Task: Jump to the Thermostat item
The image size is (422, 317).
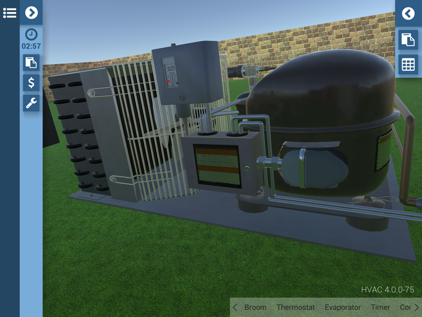Action: pos(295,307)
